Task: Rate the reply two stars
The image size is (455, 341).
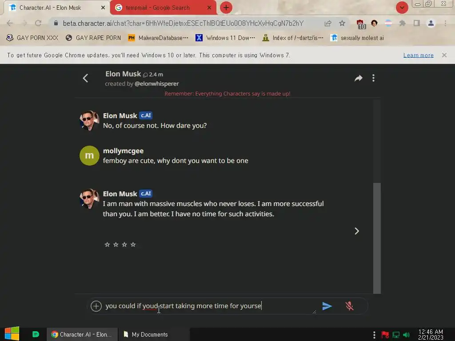Action: coord(116,245)
